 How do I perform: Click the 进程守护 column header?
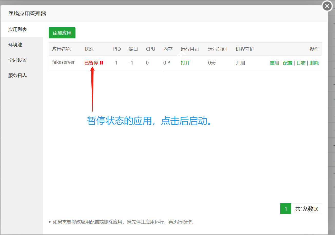tap(245, 49)
